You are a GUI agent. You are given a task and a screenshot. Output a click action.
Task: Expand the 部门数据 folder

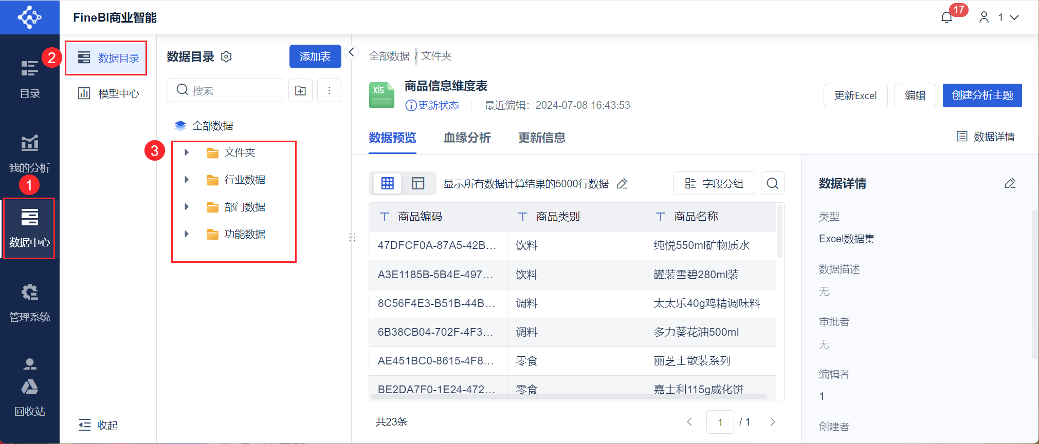(187, 207)
